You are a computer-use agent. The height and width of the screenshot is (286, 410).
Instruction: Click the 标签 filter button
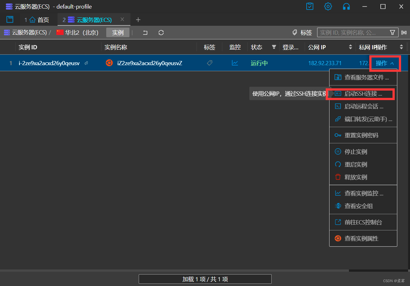pos(302,32)
